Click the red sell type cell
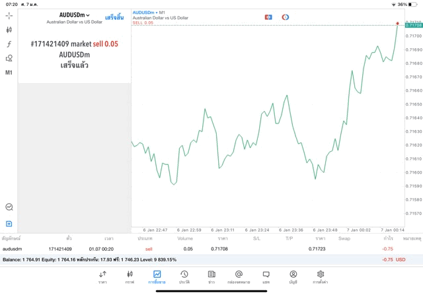 point(149,249)
